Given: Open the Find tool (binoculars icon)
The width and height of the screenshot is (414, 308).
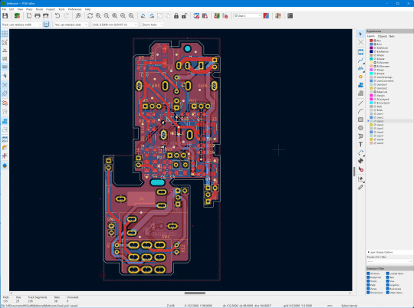Looking at the screenshot, I should click(x=78, y=16).
